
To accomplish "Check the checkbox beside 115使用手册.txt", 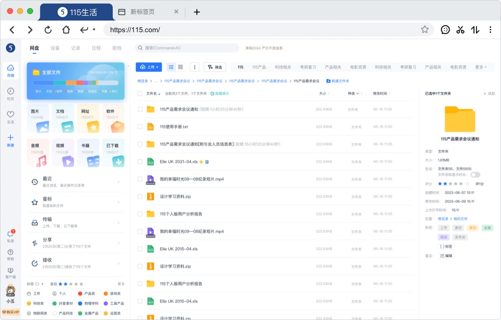I will pos(140,126).
